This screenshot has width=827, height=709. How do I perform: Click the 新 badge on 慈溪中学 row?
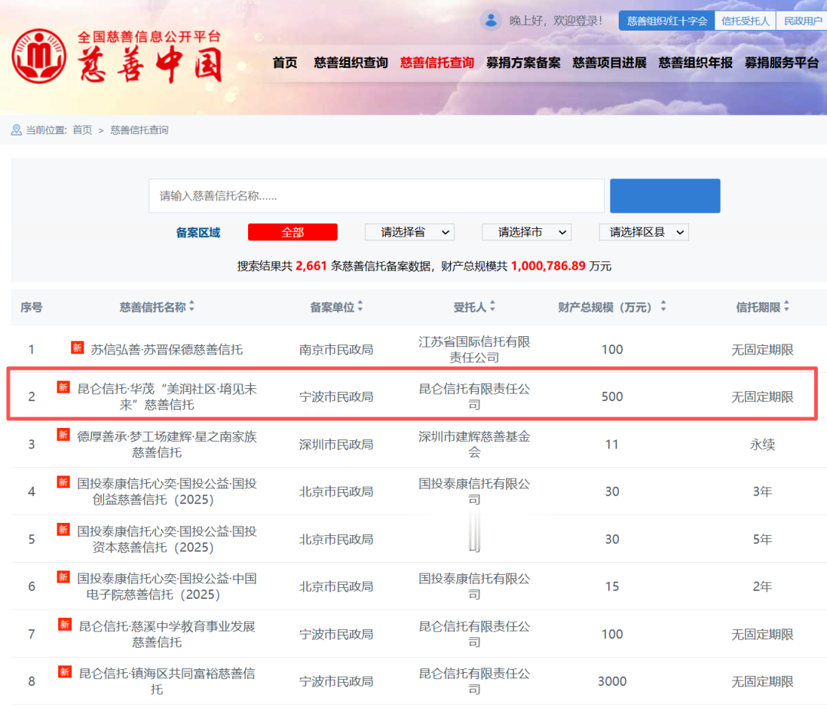[x=65, y=625]
